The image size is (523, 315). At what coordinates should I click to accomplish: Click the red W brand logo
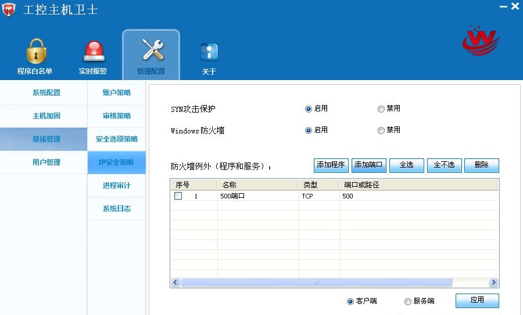pos(480,41)
